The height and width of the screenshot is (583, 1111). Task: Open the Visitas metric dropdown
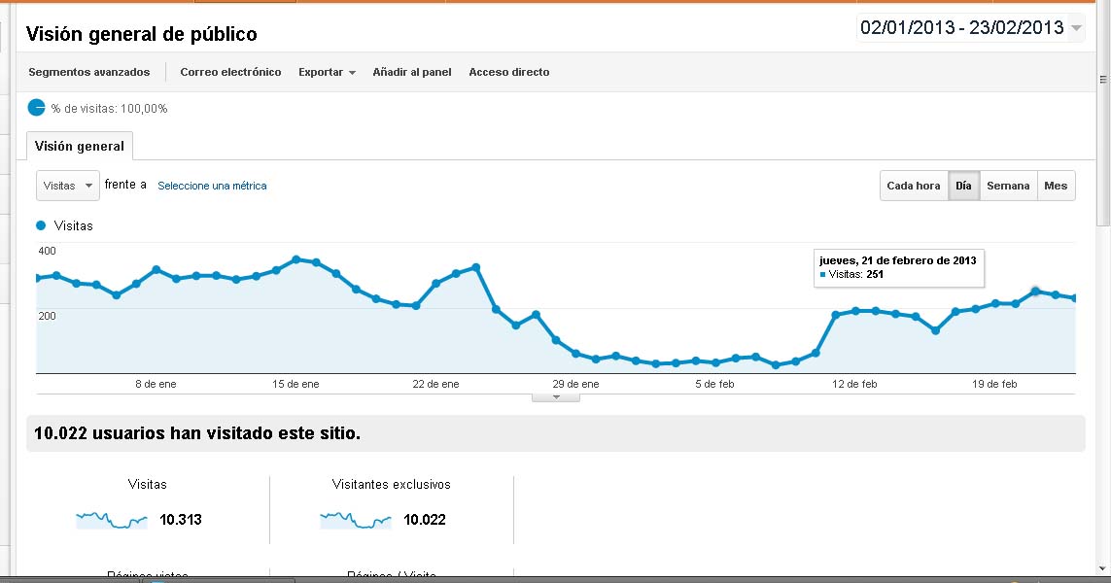click(x=68, y=186)
